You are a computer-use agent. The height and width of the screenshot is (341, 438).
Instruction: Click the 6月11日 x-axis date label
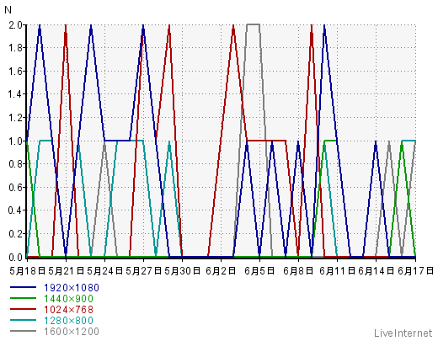(x=338, y=271)
